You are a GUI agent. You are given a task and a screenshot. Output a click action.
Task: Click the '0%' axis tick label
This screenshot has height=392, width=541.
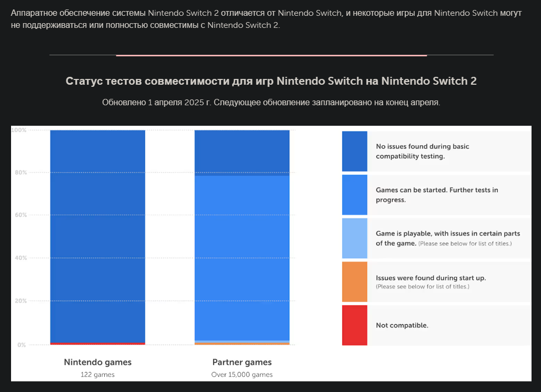[x=22, y=345]
